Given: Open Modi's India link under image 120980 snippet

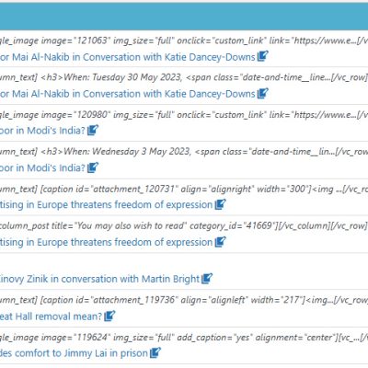Looking at the screenshot, I should (x=42, y=131).
